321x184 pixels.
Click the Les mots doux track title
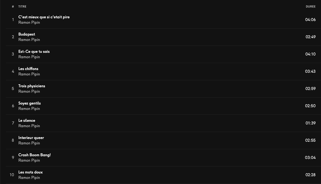click(x=31, y=172)
